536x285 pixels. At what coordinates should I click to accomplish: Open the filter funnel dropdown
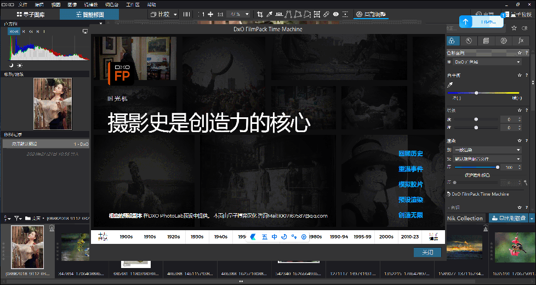tap(18, 218)
